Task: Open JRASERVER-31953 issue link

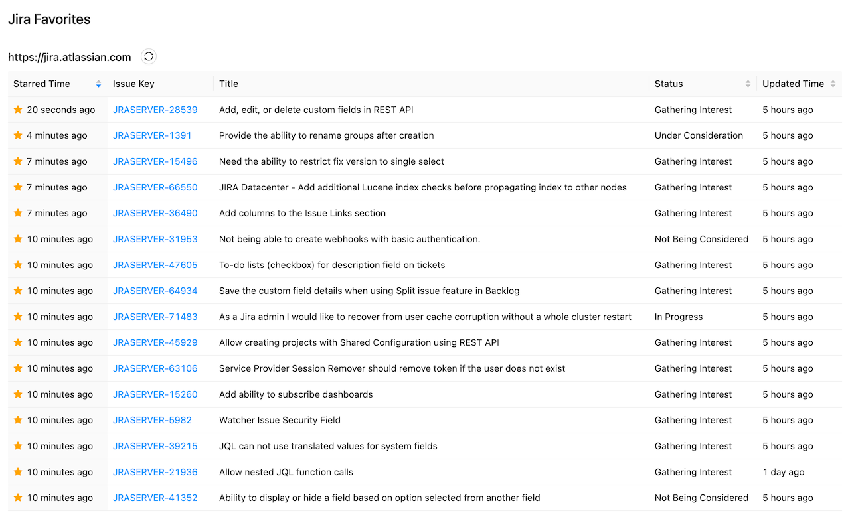Action: pyautogui.click(x=155, y=239)
